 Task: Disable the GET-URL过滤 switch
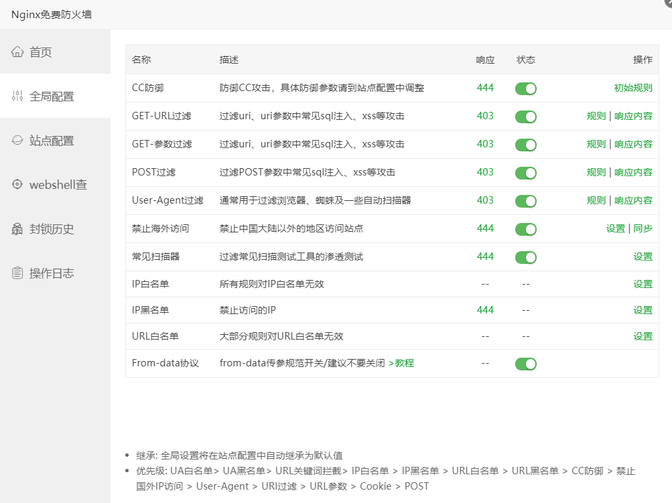tap(526, 117)
